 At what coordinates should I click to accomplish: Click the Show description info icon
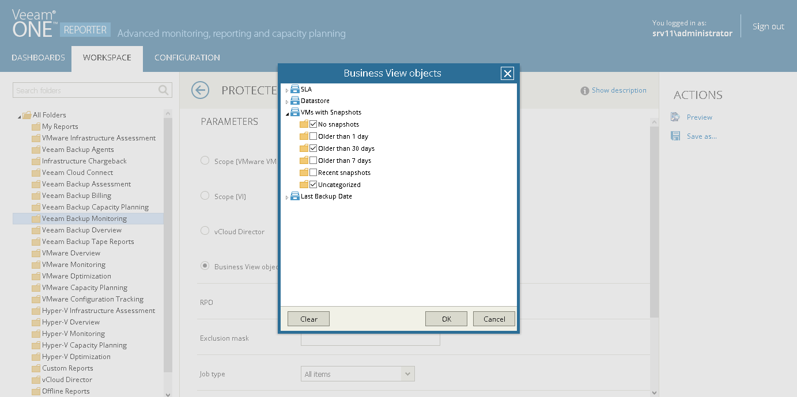[584, 91]
